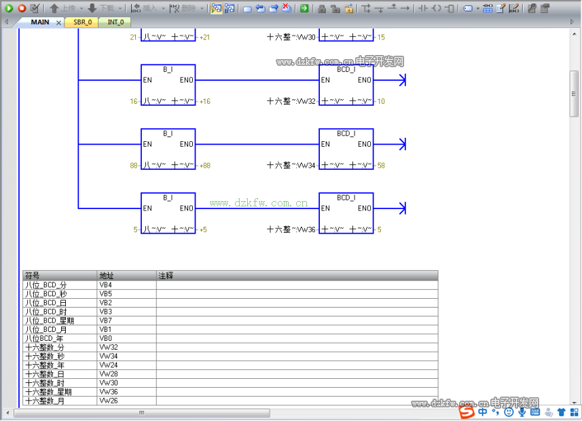Toggle program status monitoring icon
The width and height of the screenshot is (582, 421).
point(216,8)
